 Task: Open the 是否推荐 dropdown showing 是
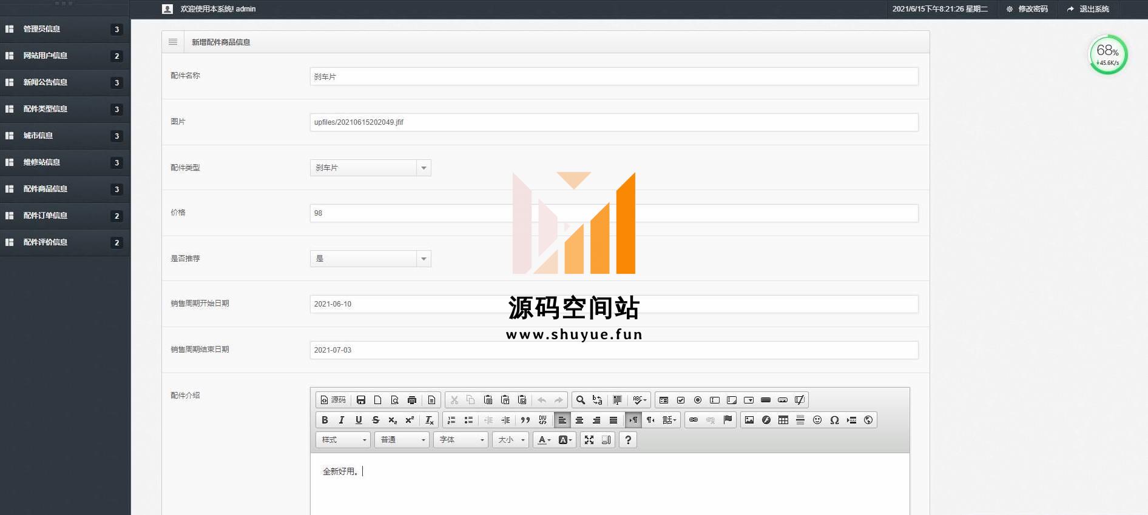click(x=370, y=259)
